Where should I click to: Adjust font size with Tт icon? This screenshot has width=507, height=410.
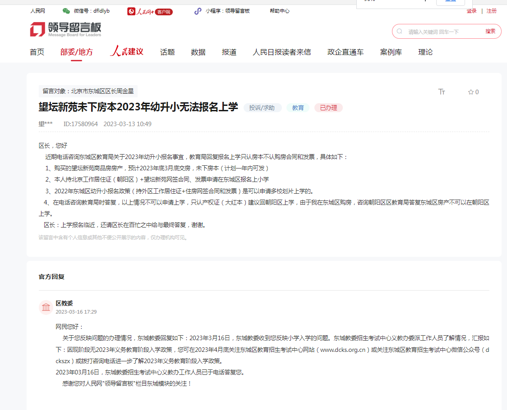point(442,92)
